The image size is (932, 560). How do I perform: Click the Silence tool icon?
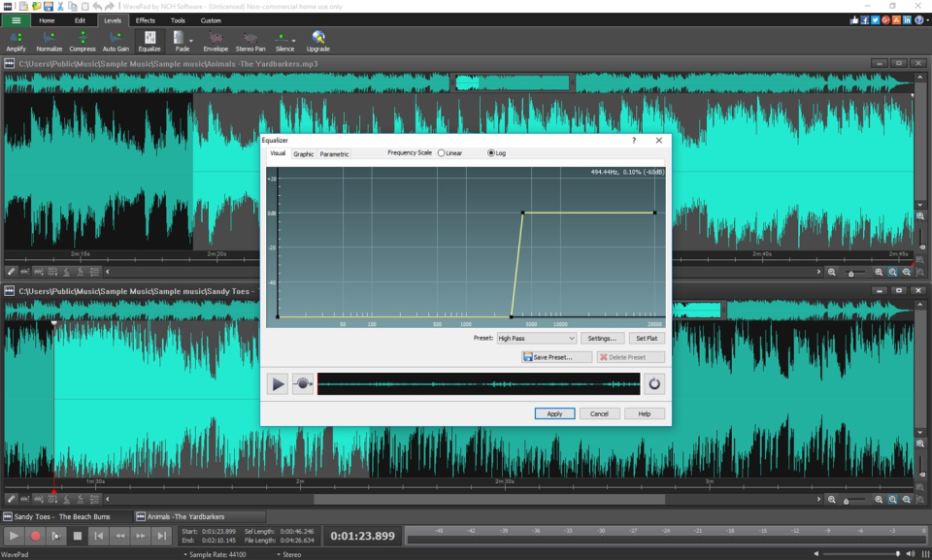click(282, 38)
